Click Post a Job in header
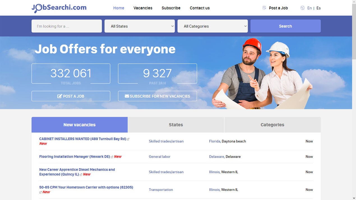Screen dimensions: 356x200 point(278,8)
